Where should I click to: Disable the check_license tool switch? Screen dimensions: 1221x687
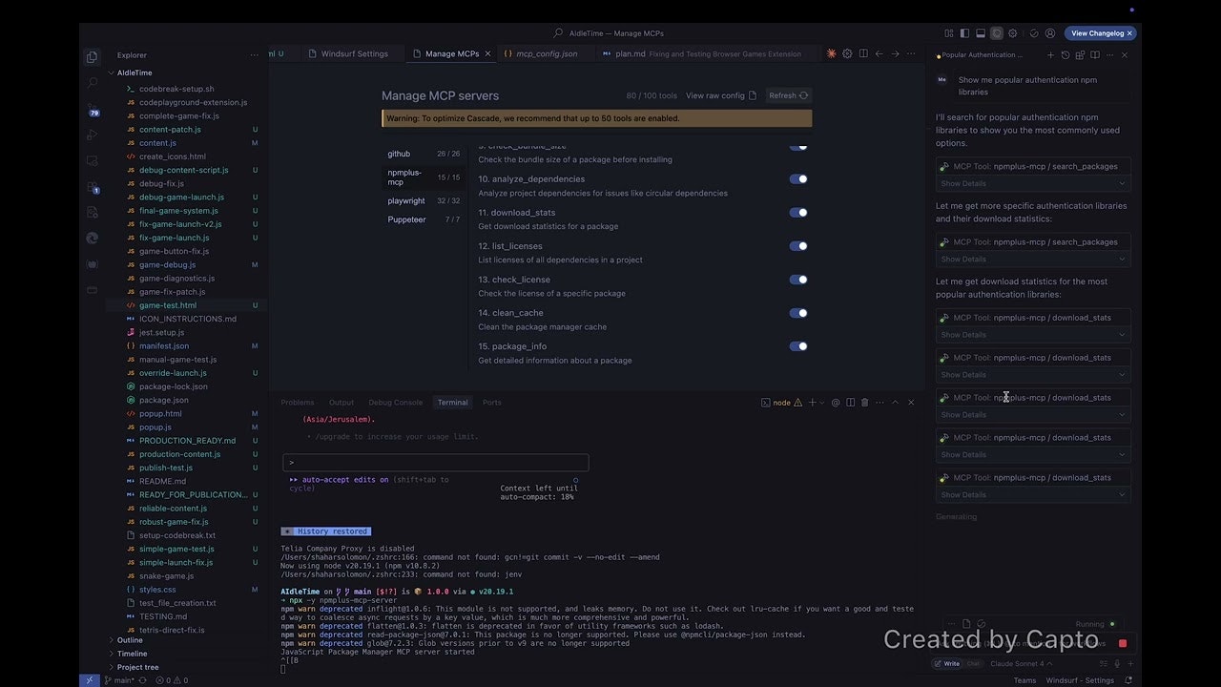click(x=798, y=279)
